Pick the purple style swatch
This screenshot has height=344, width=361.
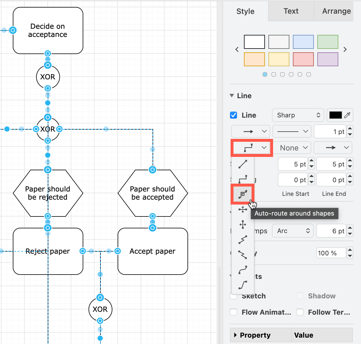pyautogui.click(x=328, y=59)
